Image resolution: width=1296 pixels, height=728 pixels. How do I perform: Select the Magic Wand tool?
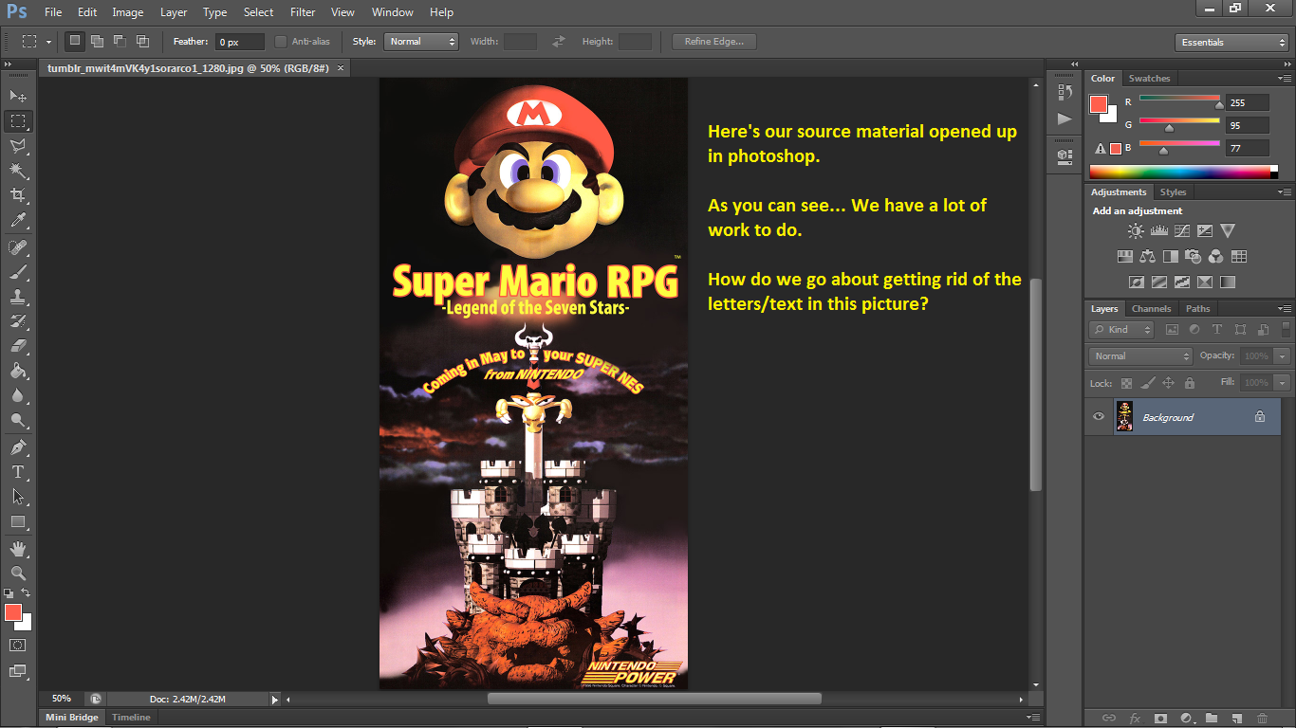pyautogui.click(x=18, y=171)
